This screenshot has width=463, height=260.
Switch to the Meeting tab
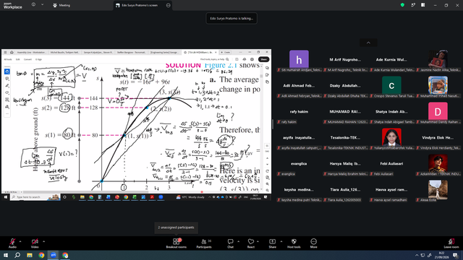(61, 5)
